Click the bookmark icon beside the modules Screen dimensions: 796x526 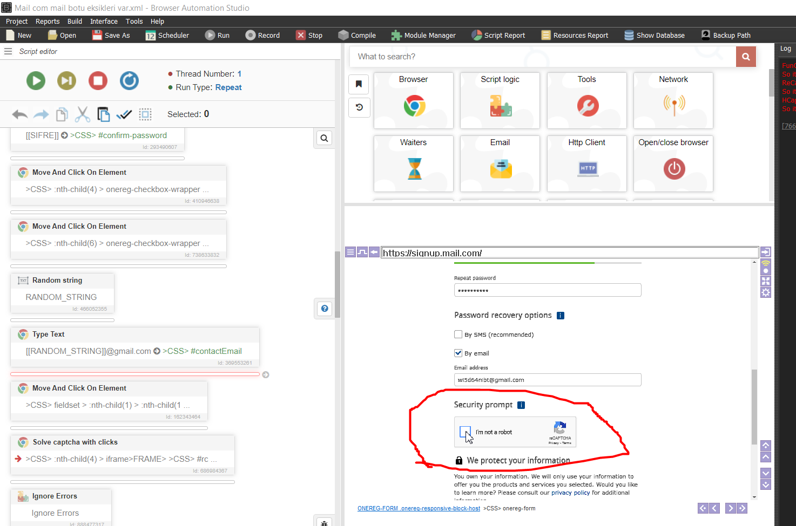(x=359, y=84)
